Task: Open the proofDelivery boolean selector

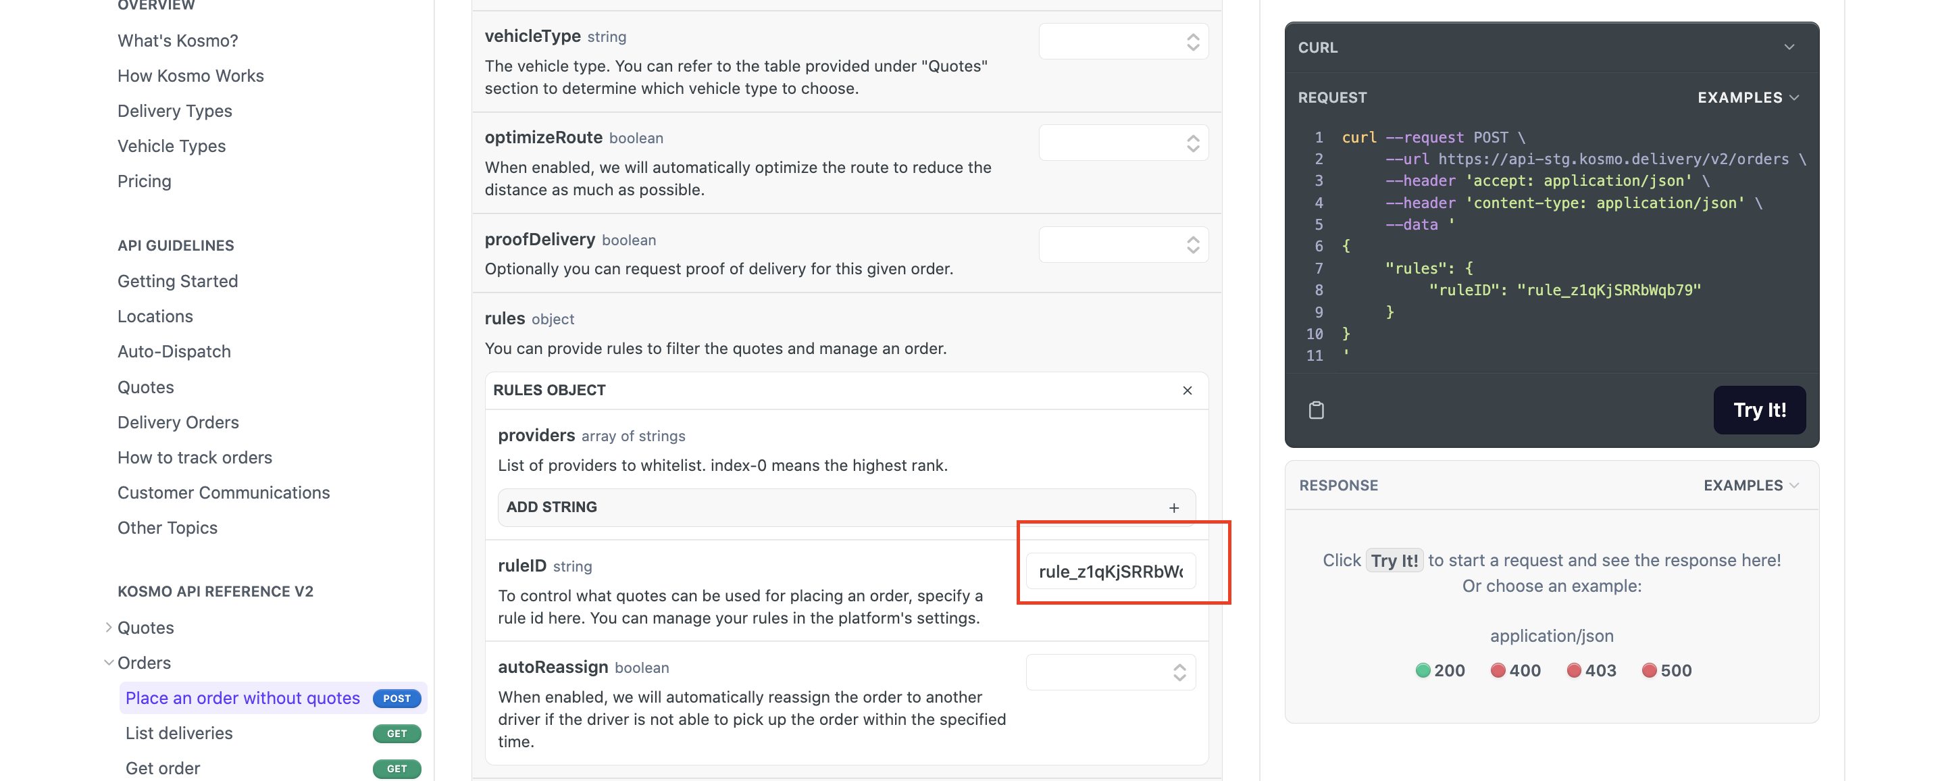Action: point(1123,245)
